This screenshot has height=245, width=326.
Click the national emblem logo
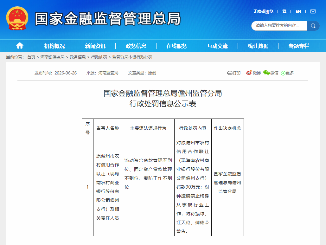pos(17,18)
